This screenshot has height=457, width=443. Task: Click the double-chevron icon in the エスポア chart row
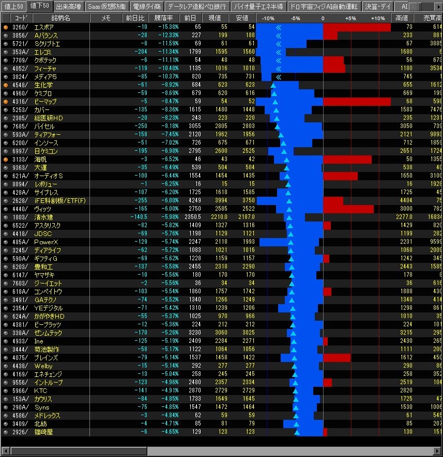pos(279,28)
